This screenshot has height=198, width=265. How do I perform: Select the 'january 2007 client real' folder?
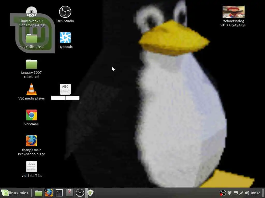[31, 64]
